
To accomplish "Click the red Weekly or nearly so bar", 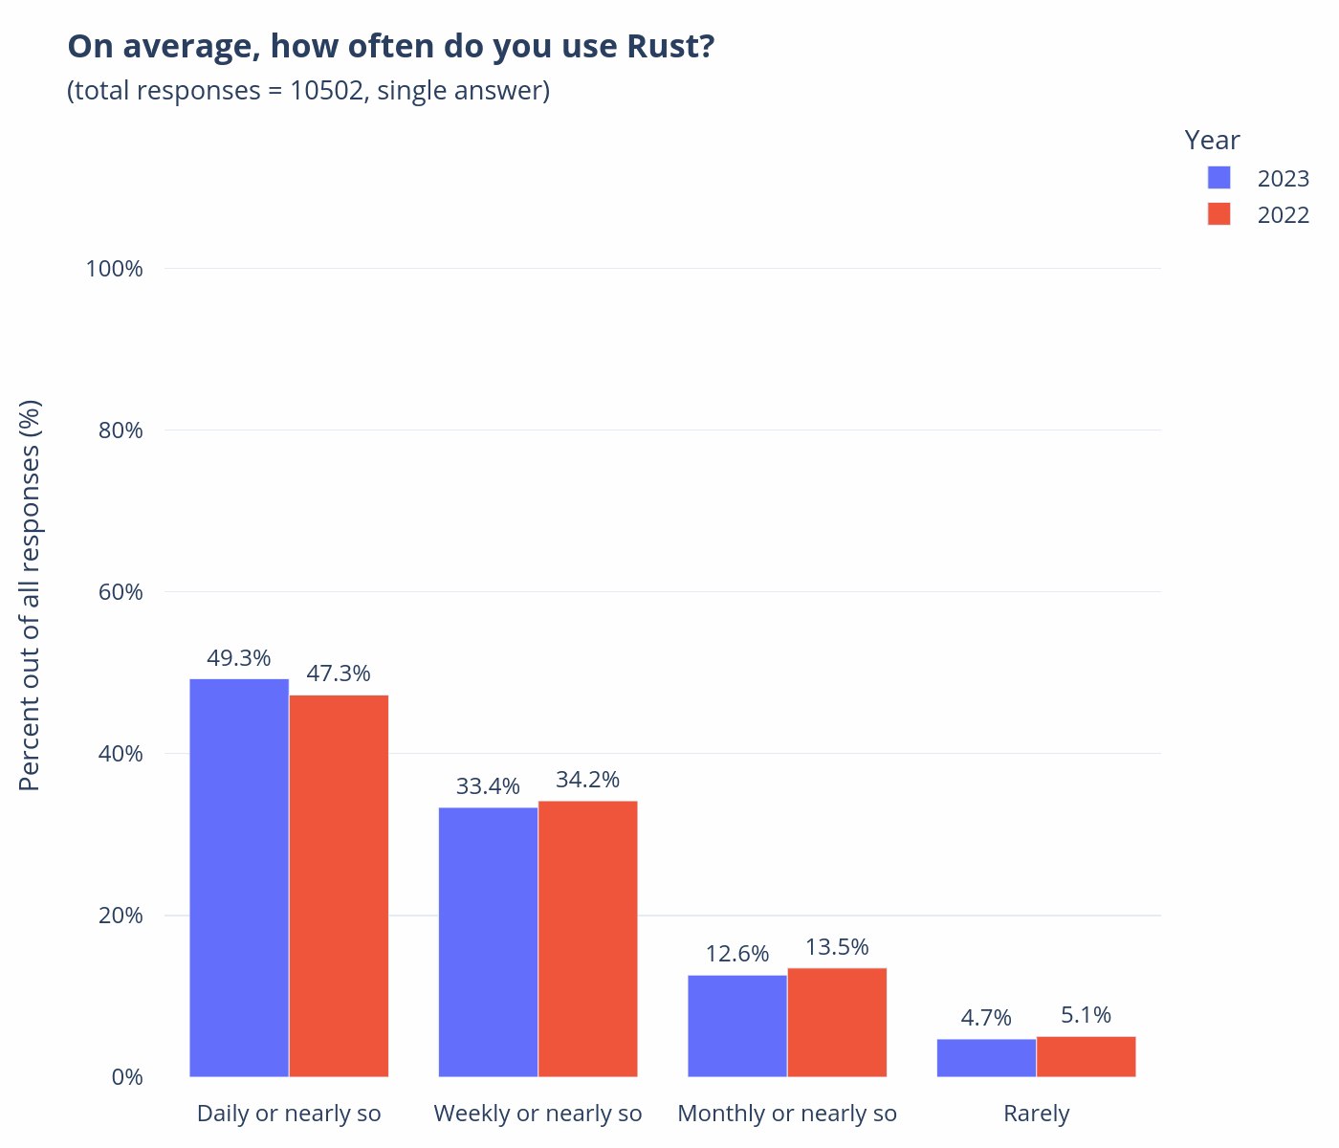I will click(x=587, y=938).
